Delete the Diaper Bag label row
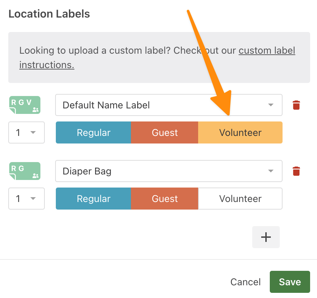The width and height of the screenshot is (317, 298). [296, 171]
